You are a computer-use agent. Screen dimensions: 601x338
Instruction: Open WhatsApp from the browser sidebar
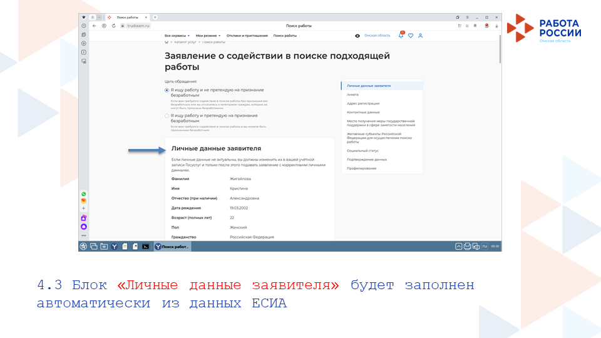coord(84,194)
